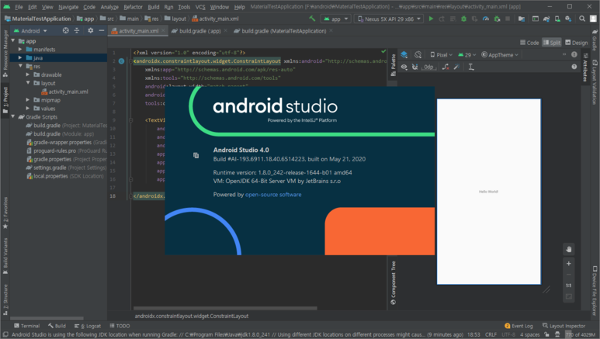Open API 29 version dropdown
This screenshot has height=339, width=600.
coord(467,55)
